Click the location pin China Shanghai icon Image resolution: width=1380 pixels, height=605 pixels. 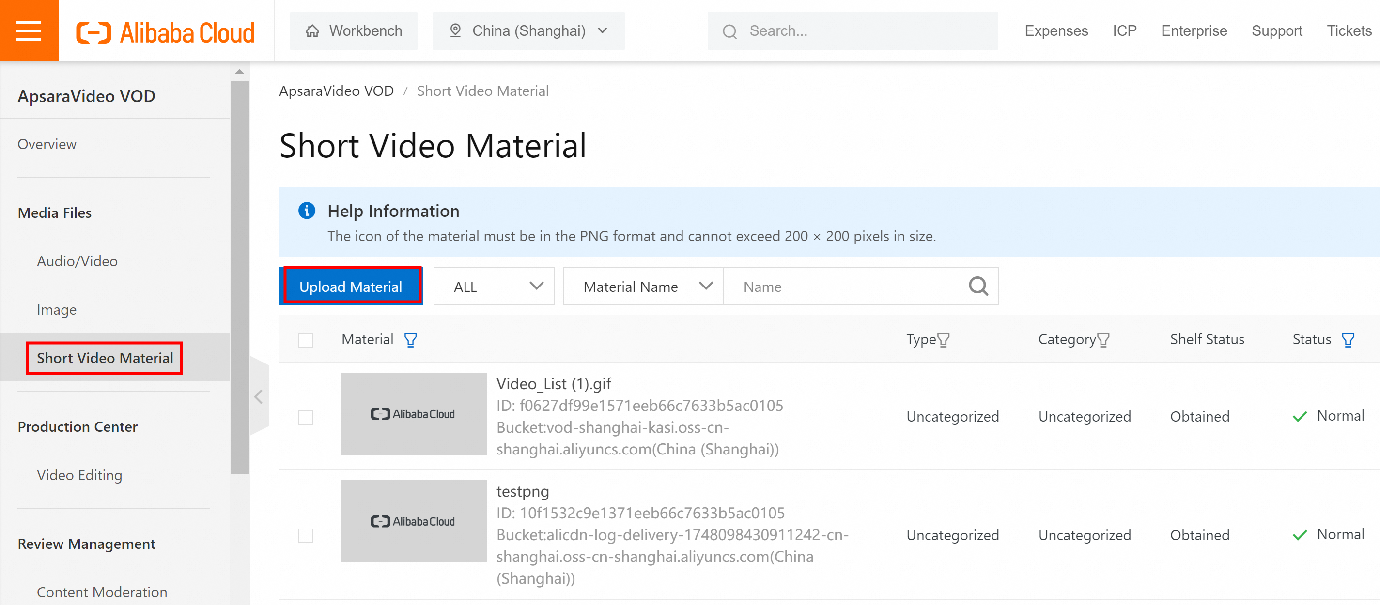(453, 30)
